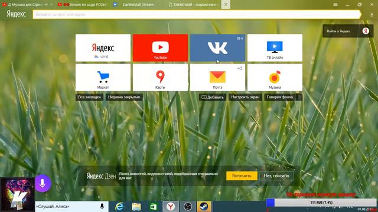Activate the purple Алиса microphone button
Image resolution: width=378 pixels, height=212 pixels.
(x=43, y=183)
